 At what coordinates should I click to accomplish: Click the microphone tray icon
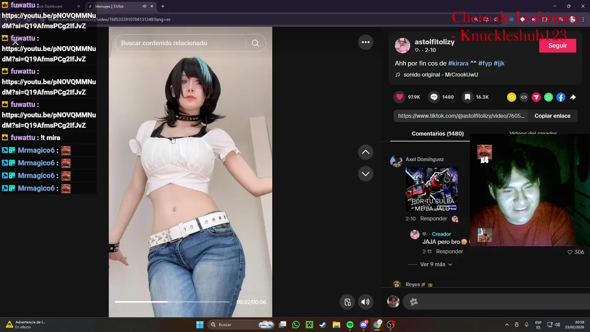526,325
